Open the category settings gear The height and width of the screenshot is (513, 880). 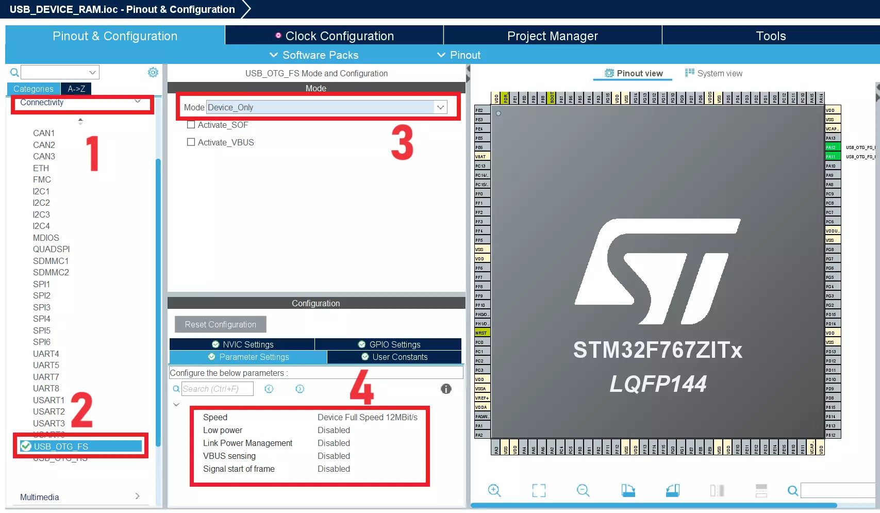tap(153, 72)
